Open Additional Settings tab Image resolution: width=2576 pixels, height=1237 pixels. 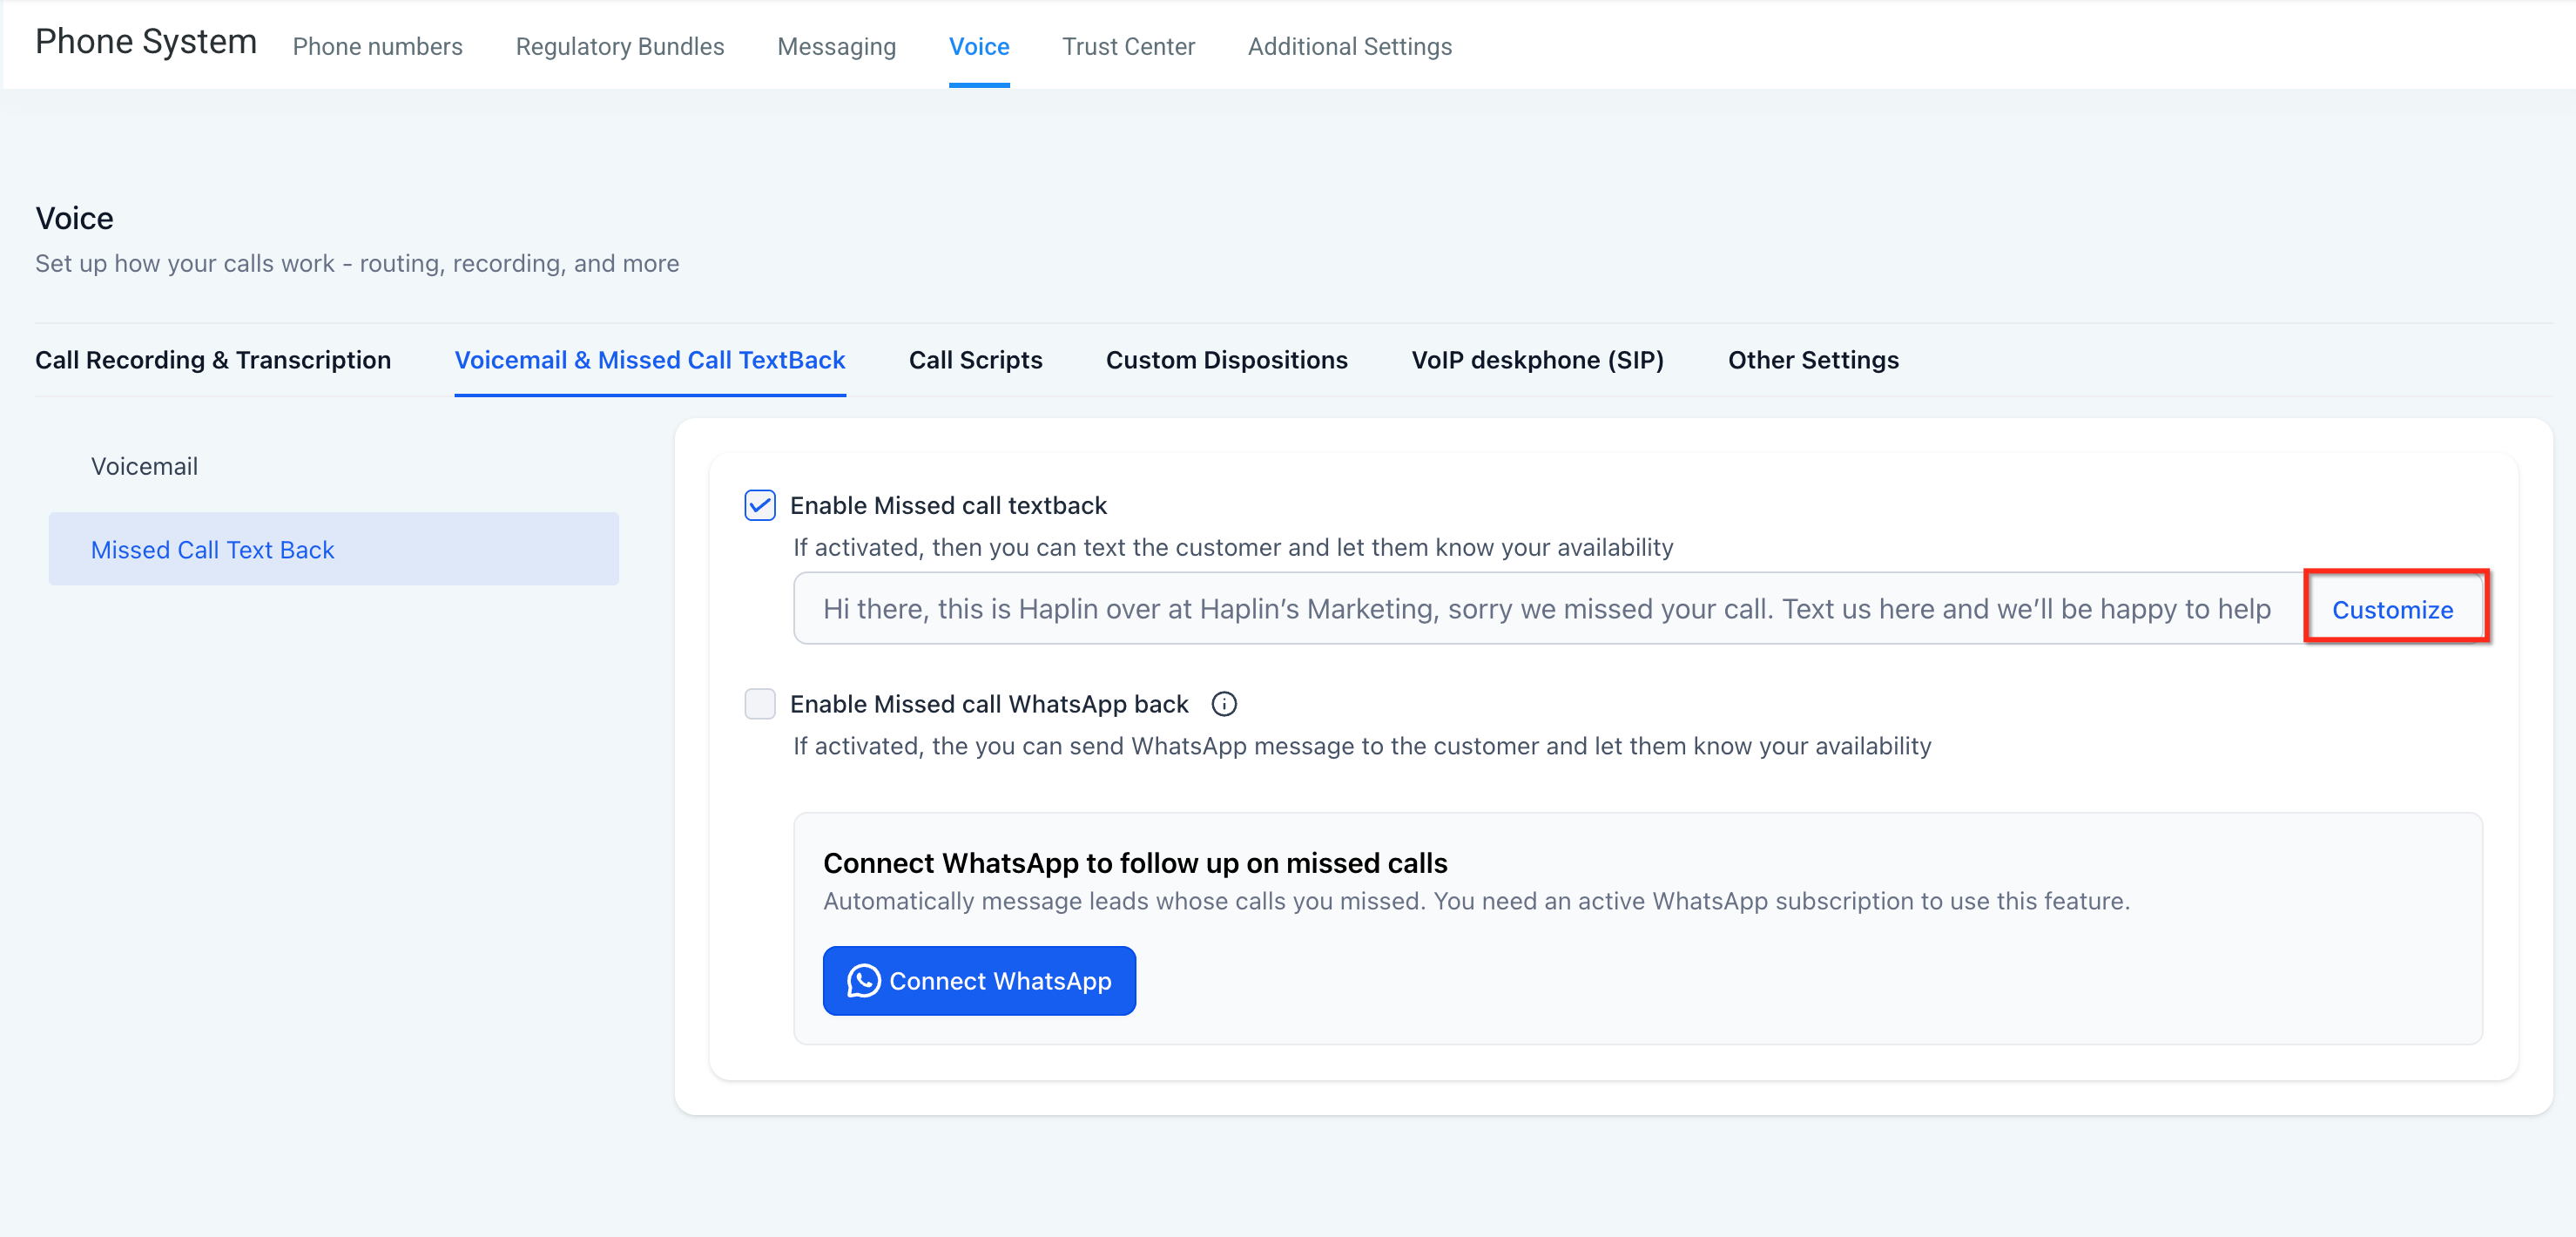tap(1349, 46)
